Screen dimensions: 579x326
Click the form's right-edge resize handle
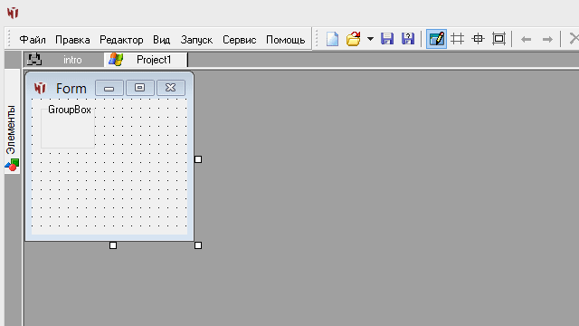coord(198,159)
